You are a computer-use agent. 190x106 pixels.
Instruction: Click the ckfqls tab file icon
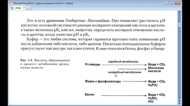coord(12,8)
